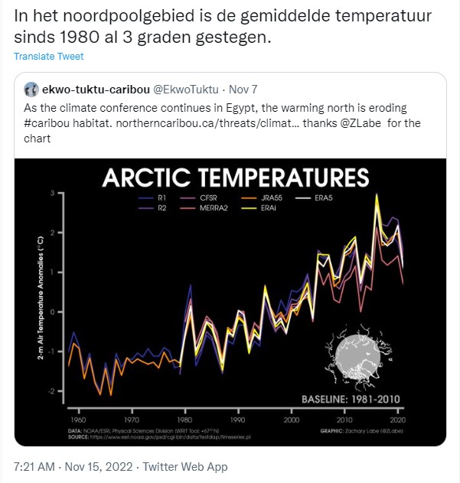Click the Dutch tweet text about noordpoolgebied
Viewport: 460px width, 483px height.
[x=222, y=24]
